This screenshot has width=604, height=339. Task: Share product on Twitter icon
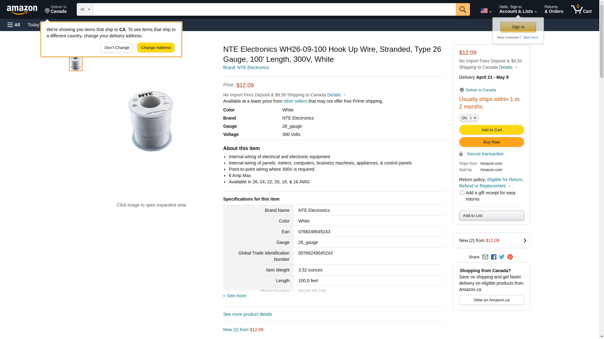click(x=502, y=257)
